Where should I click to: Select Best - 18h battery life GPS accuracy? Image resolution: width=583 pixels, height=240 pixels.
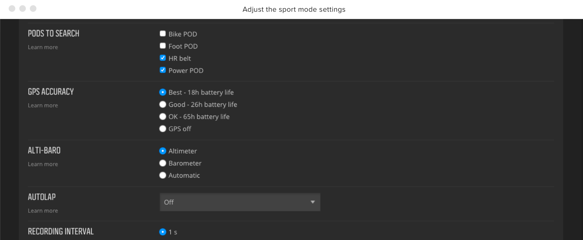[x=163, y=92]
